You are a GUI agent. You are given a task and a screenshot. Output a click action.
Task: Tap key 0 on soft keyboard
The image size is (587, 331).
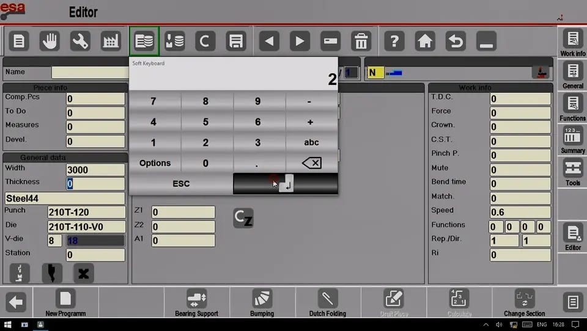click(x=205, y=163)
